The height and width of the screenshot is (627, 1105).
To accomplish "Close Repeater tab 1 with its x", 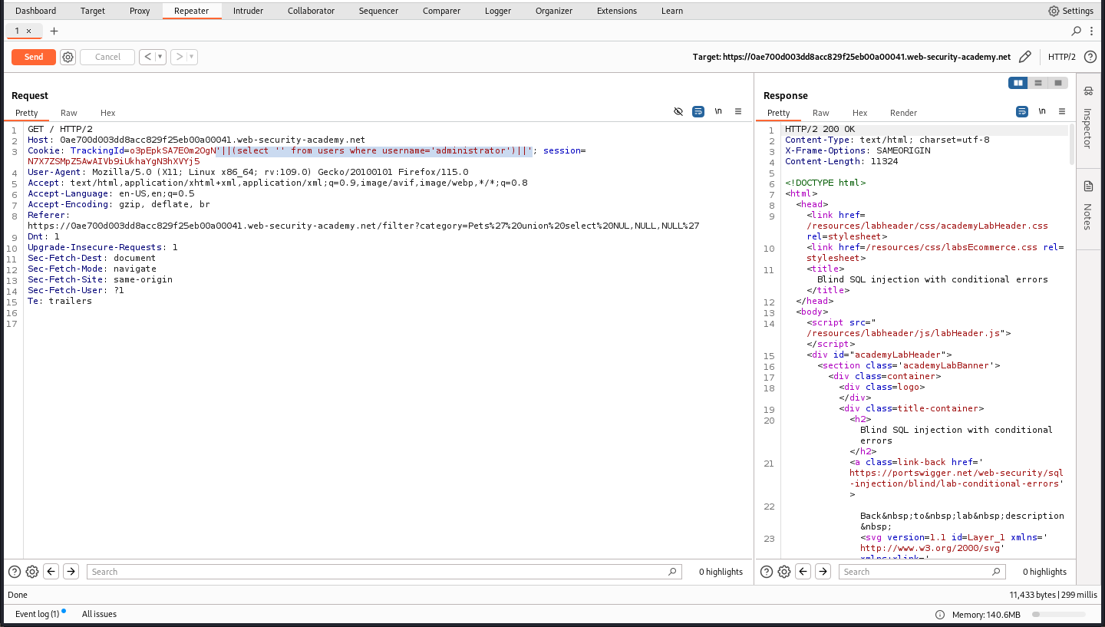I will coord(29,31).
